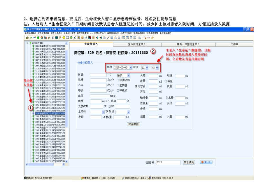Click the operator user icon in status bar
The image size is (277, 196).
[82, 178]
